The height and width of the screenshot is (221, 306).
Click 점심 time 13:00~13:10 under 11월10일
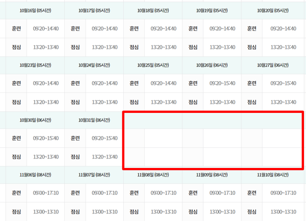(283, 211)
